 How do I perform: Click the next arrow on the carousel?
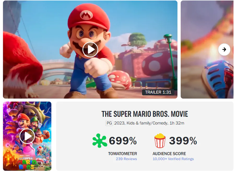[224, 50]
